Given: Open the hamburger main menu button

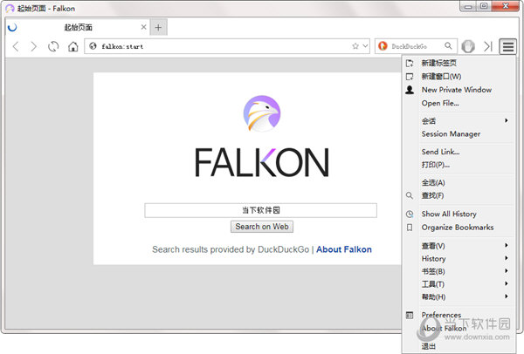Looking at the screenshot, I should 508,46.
